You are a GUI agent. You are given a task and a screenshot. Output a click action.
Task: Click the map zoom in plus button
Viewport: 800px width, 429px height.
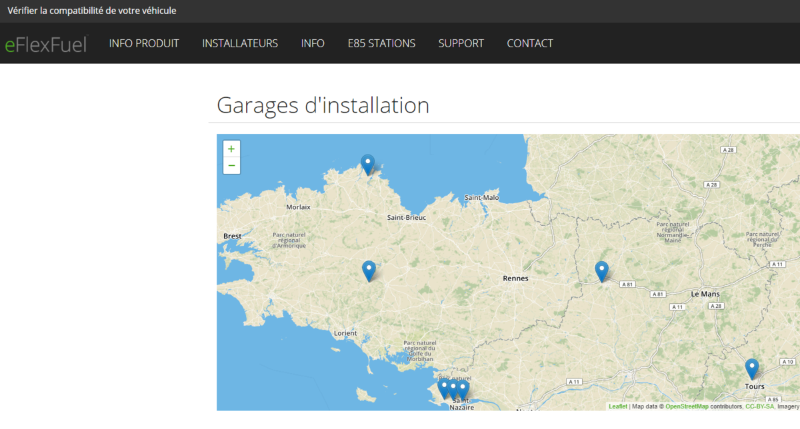[x=231, y=149]
